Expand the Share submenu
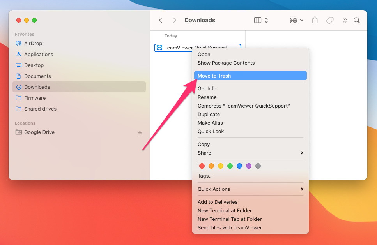 (x=250, y=153)
